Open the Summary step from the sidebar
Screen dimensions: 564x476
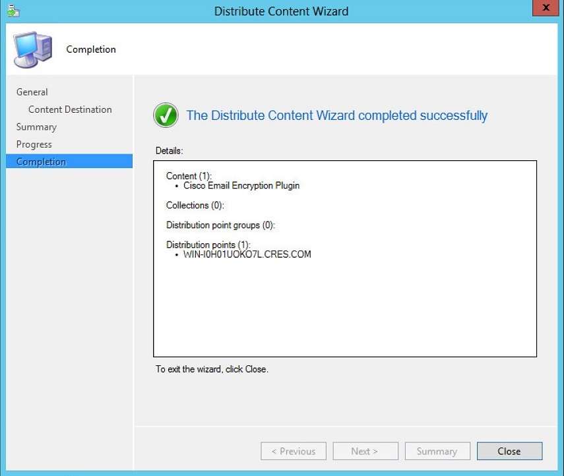coord(36,127)
